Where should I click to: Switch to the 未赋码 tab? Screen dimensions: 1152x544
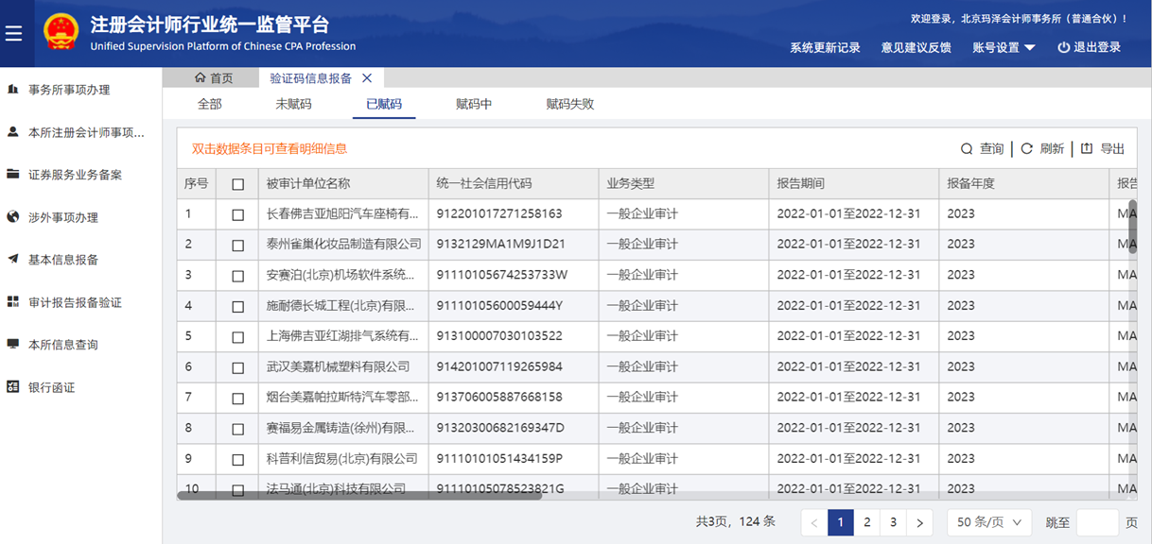coord(293,104)
